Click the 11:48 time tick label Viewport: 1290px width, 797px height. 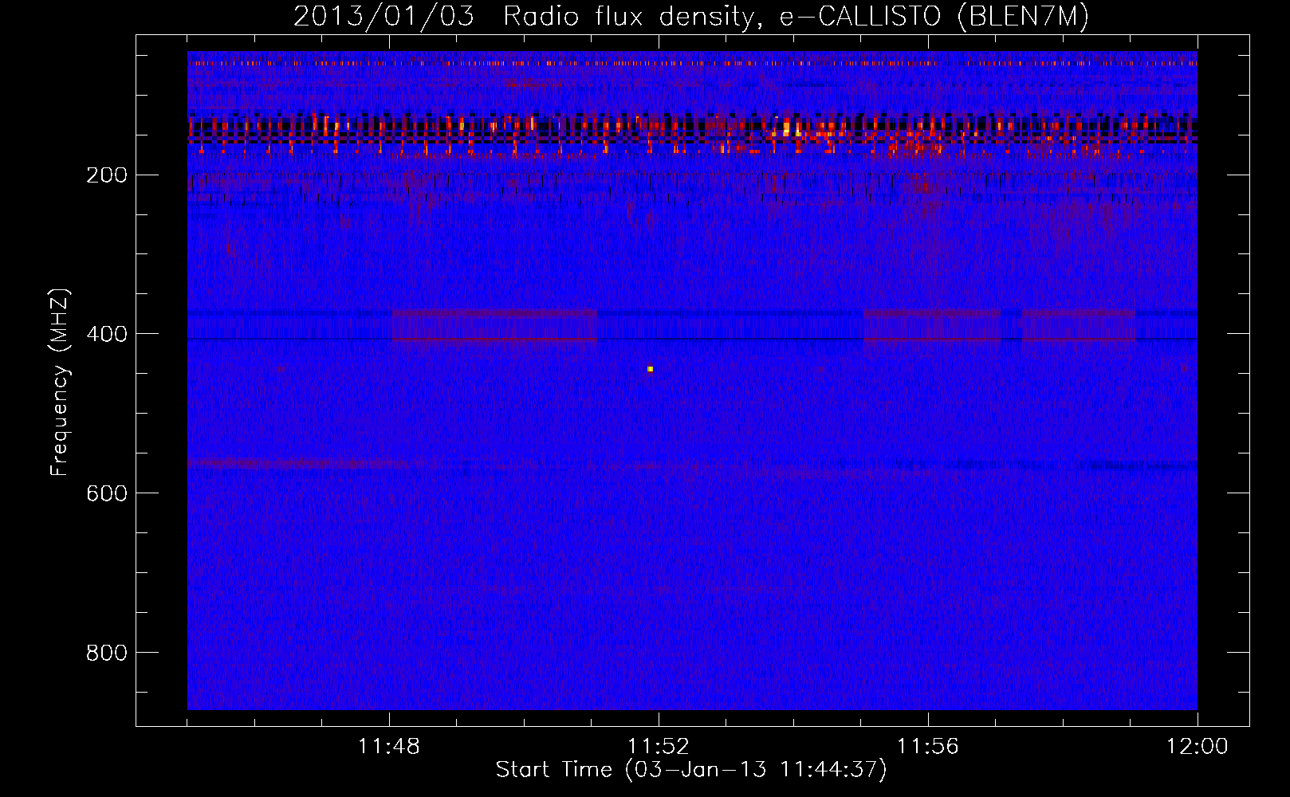coord(389,747)
